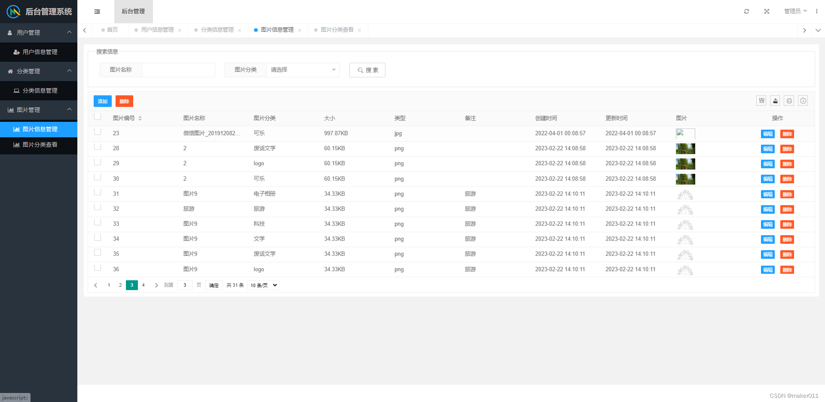
Task: Open the vertical dots more menu
Action: pos(816,11)
